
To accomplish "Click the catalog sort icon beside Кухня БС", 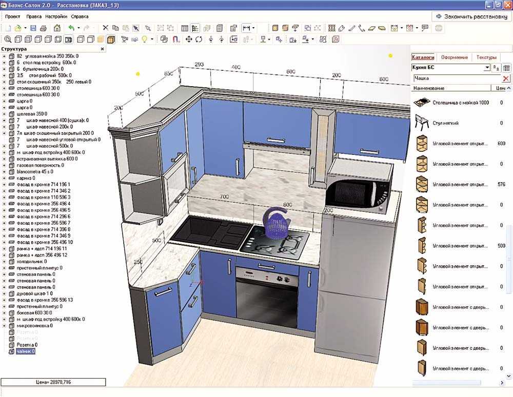I will pyautogui.click(x=496, y=68).
